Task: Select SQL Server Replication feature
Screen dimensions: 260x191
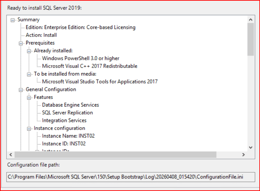Action: [67, 113]
